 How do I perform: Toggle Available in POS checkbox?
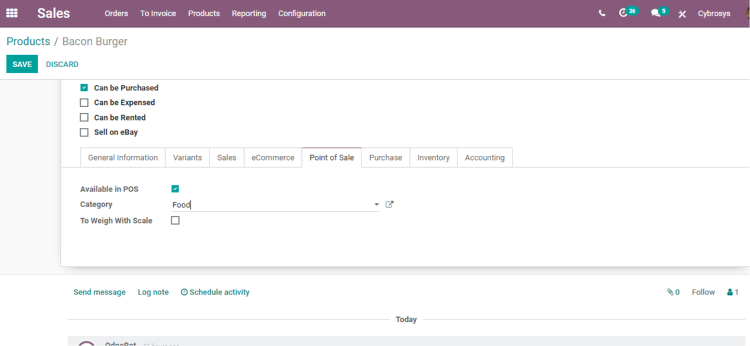(176, 189)
